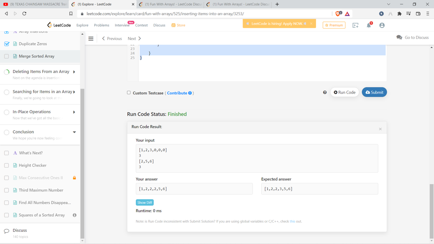Open the Discuss nav menu

[x=159, y=25]
